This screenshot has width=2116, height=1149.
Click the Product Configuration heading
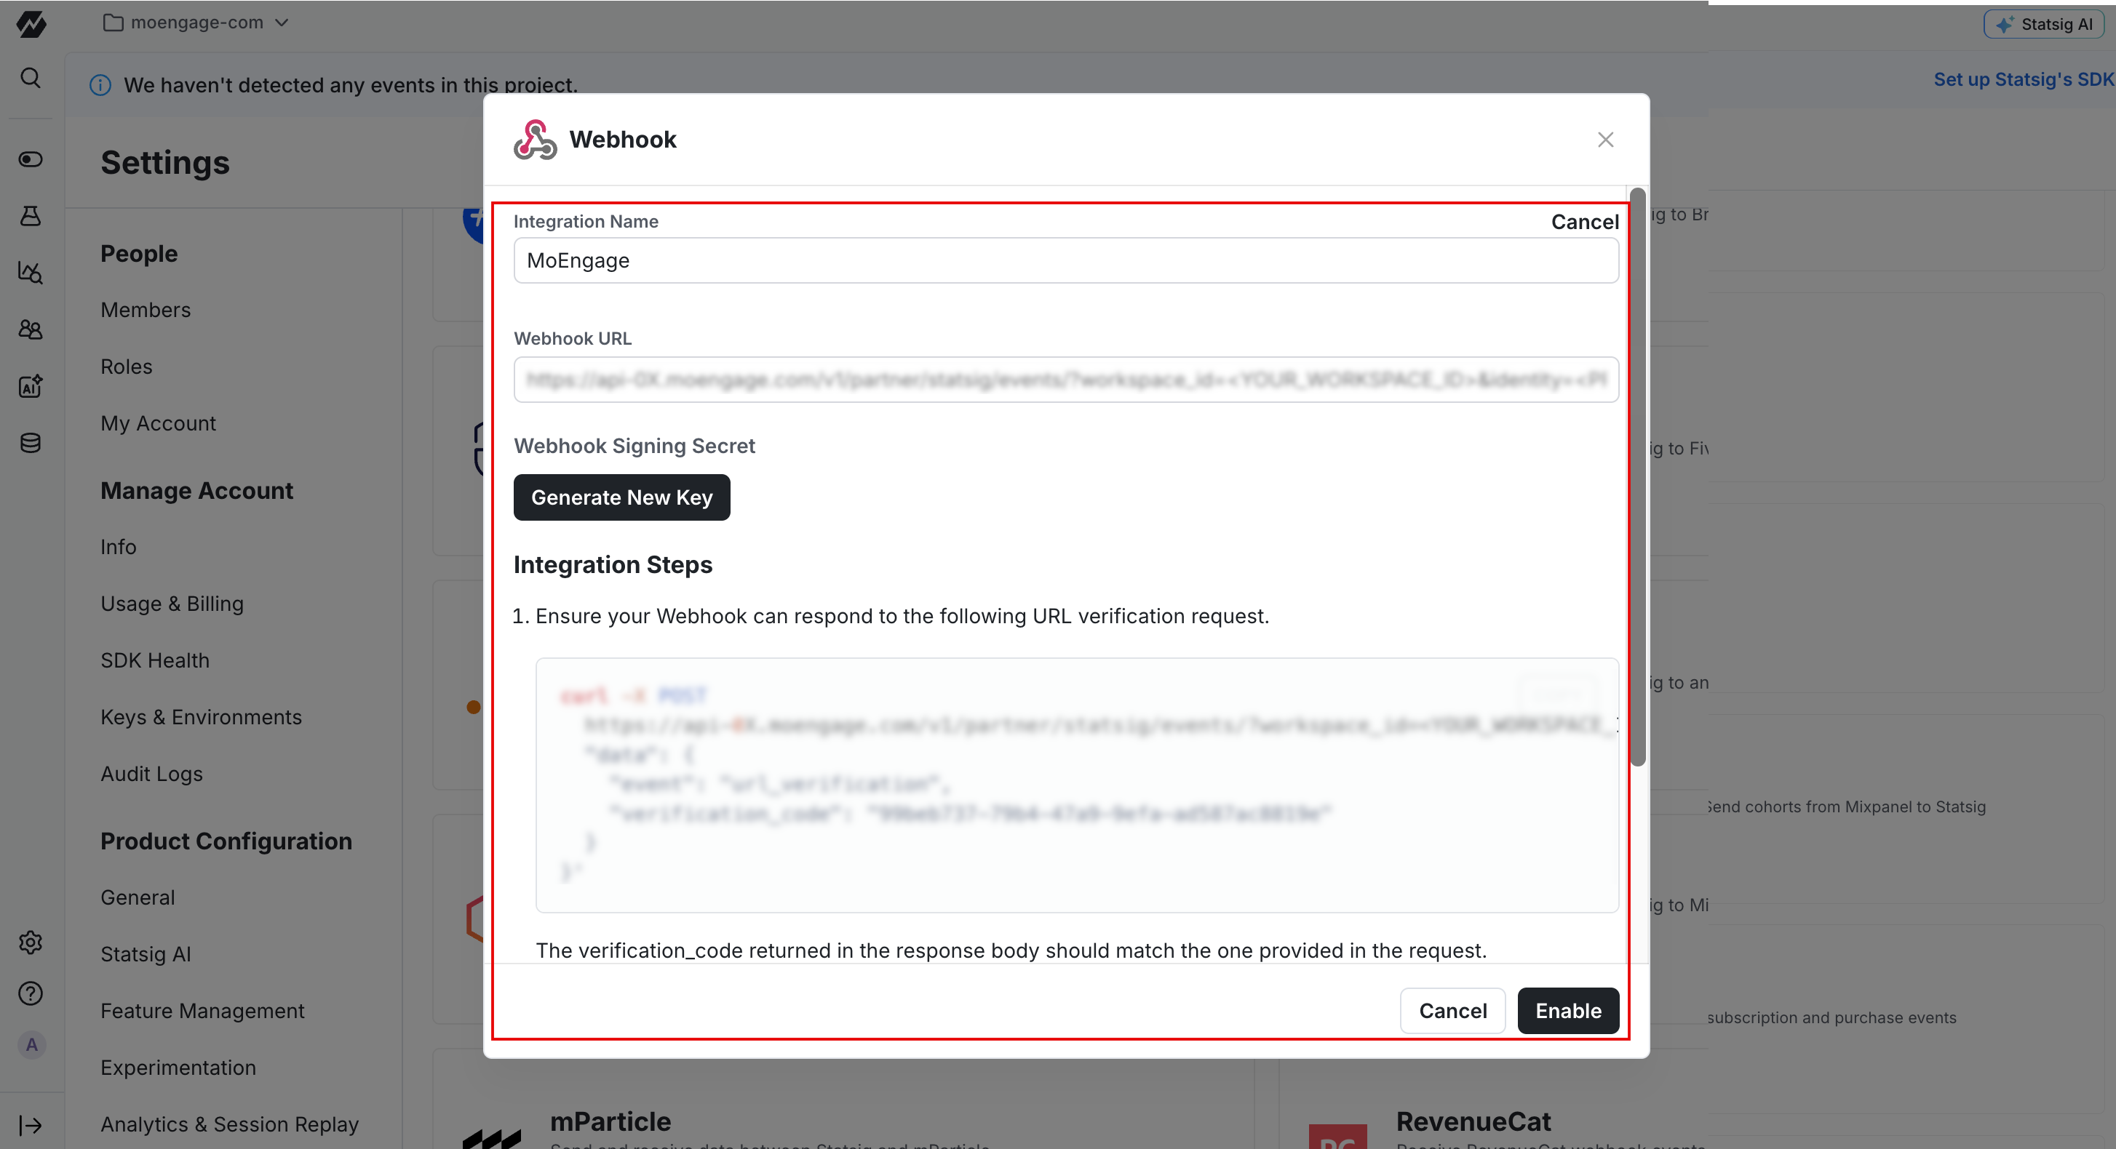[x=226, y=841]
